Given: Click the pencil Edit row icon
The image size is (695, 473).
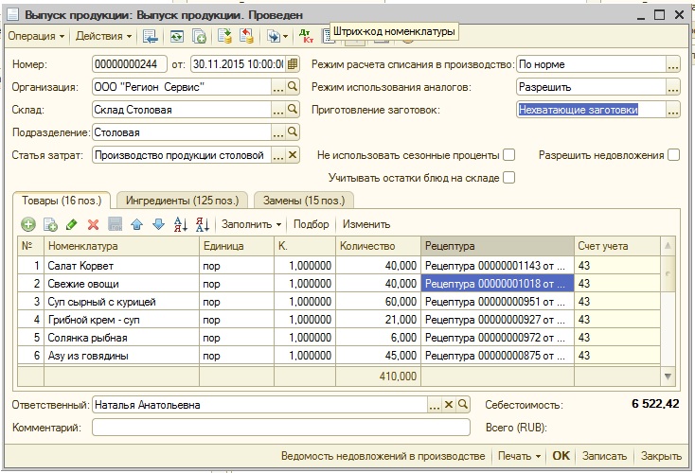Looking at the screenshot, I should [x=71, y=224].
